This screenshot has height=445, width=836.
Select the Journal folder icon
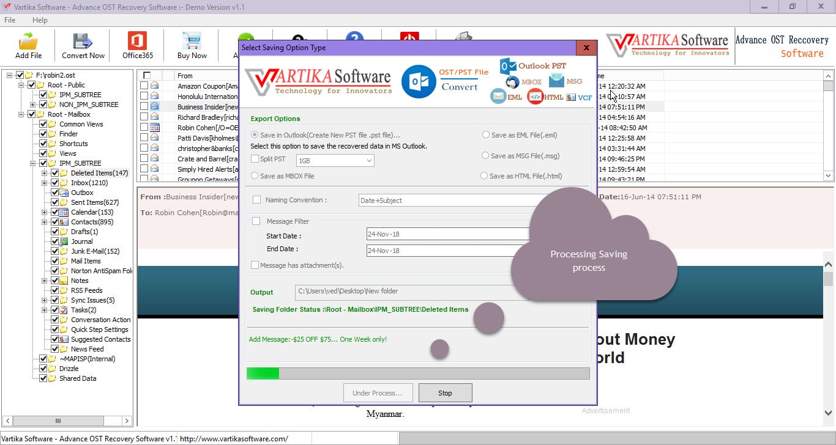pyautogui.click(x=64, y=241)
